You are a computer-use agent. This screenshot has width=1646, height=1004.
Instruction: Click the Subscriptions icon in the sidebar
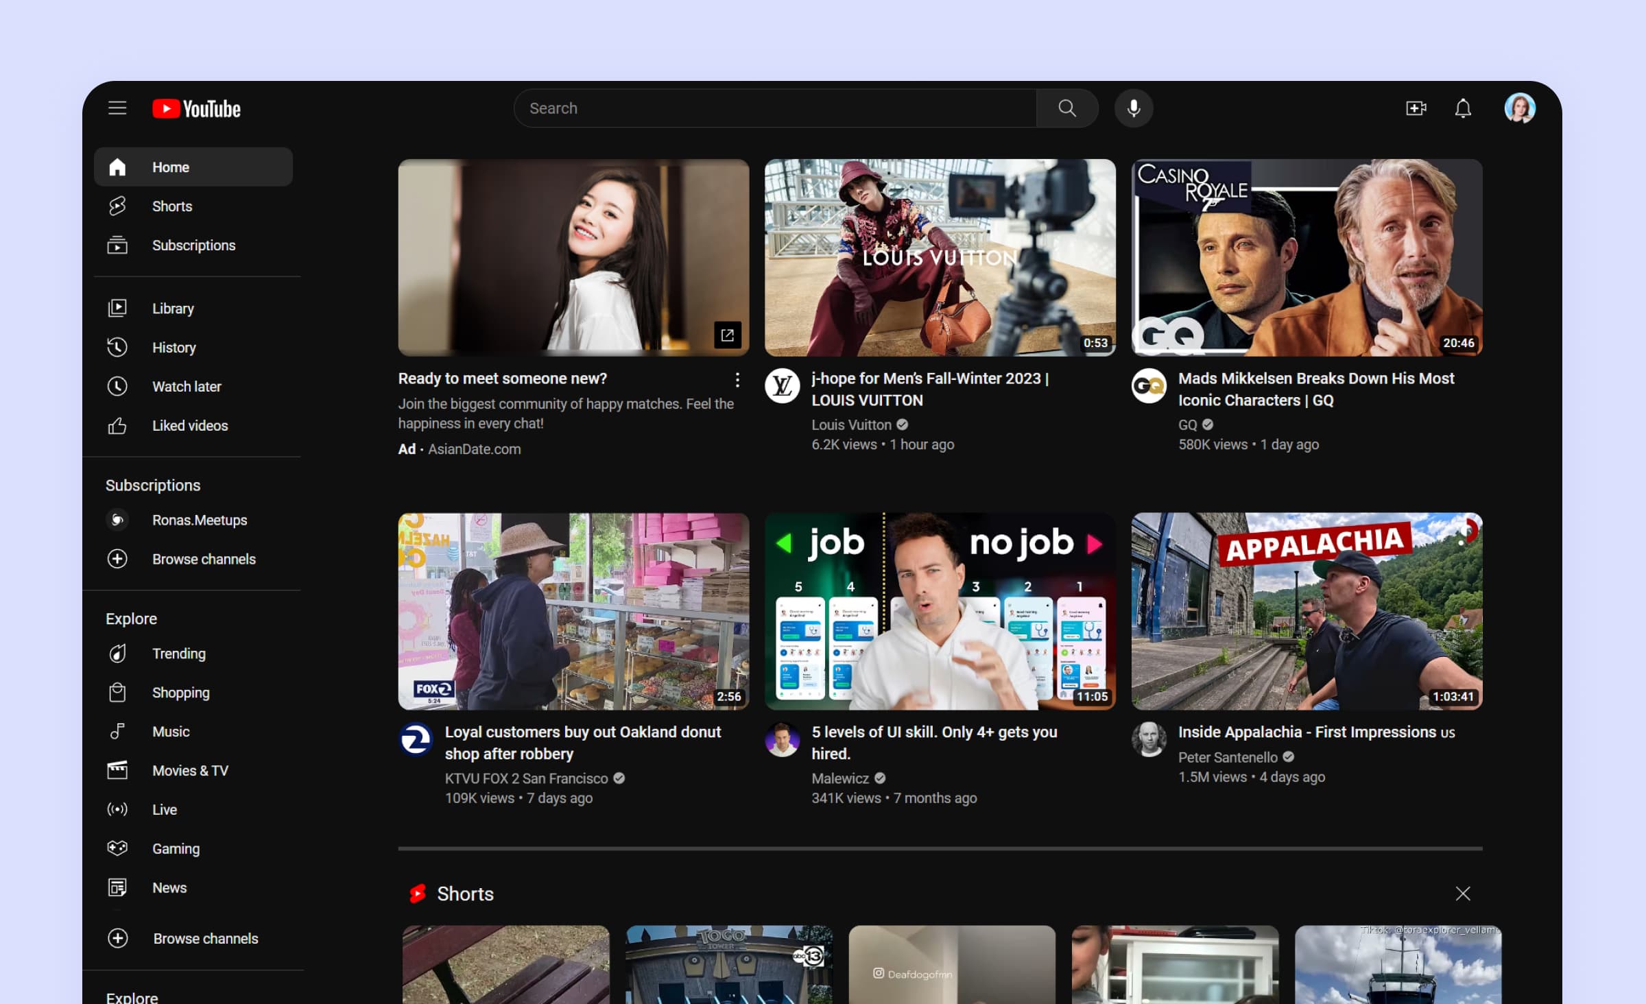pyautogui.click(x=117, y=245)
